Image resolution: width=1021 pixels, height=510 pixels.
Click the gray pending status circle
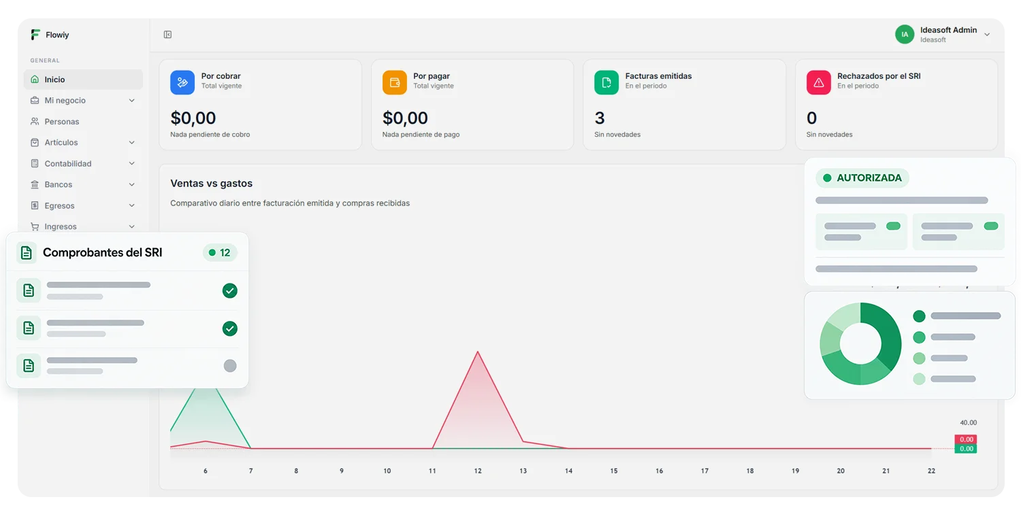click(230, 366)
